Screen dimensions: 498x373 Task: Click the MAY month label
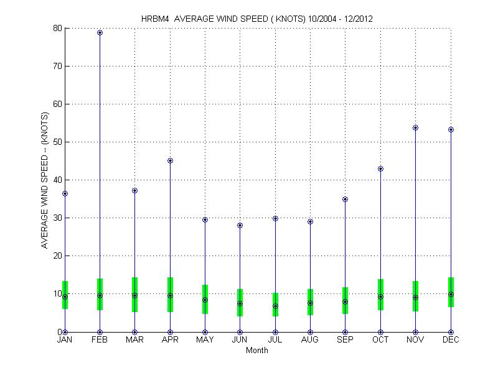[x=205, y=339]
